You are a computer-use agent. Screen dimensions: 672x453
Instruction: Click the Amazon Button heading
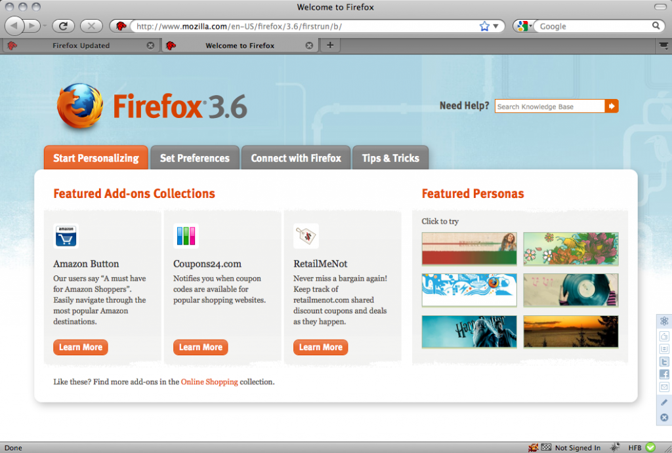pyautogui.click(x=86, y=264)
